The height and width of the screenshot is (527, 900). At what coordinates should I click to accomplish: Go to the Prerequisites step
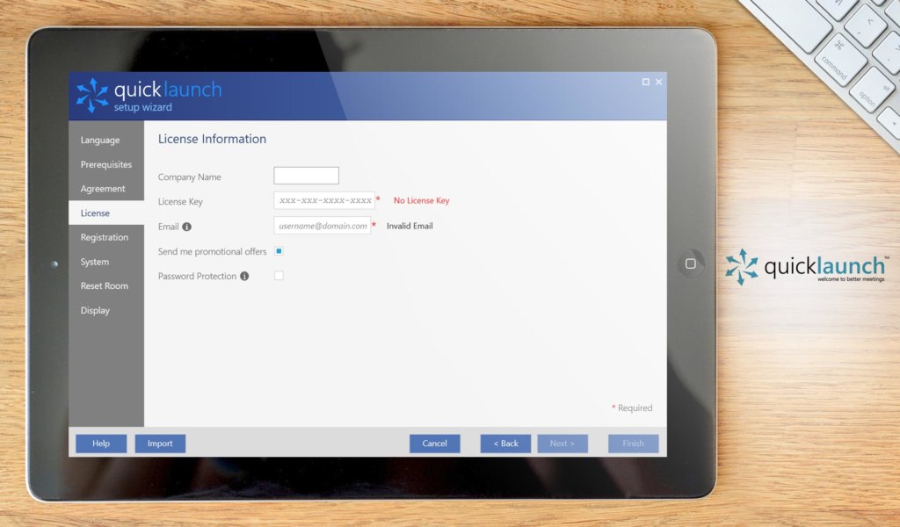click(106, 165)
